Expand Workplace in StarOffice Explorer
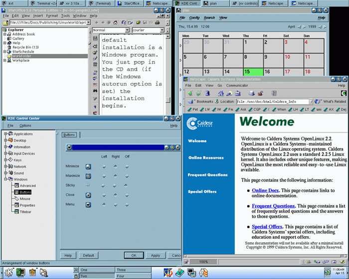This screenshot has height=279, width=349. 4,60
